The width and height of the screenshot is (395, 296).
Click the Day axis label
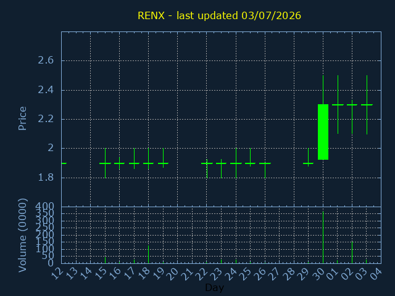[214, 287]
